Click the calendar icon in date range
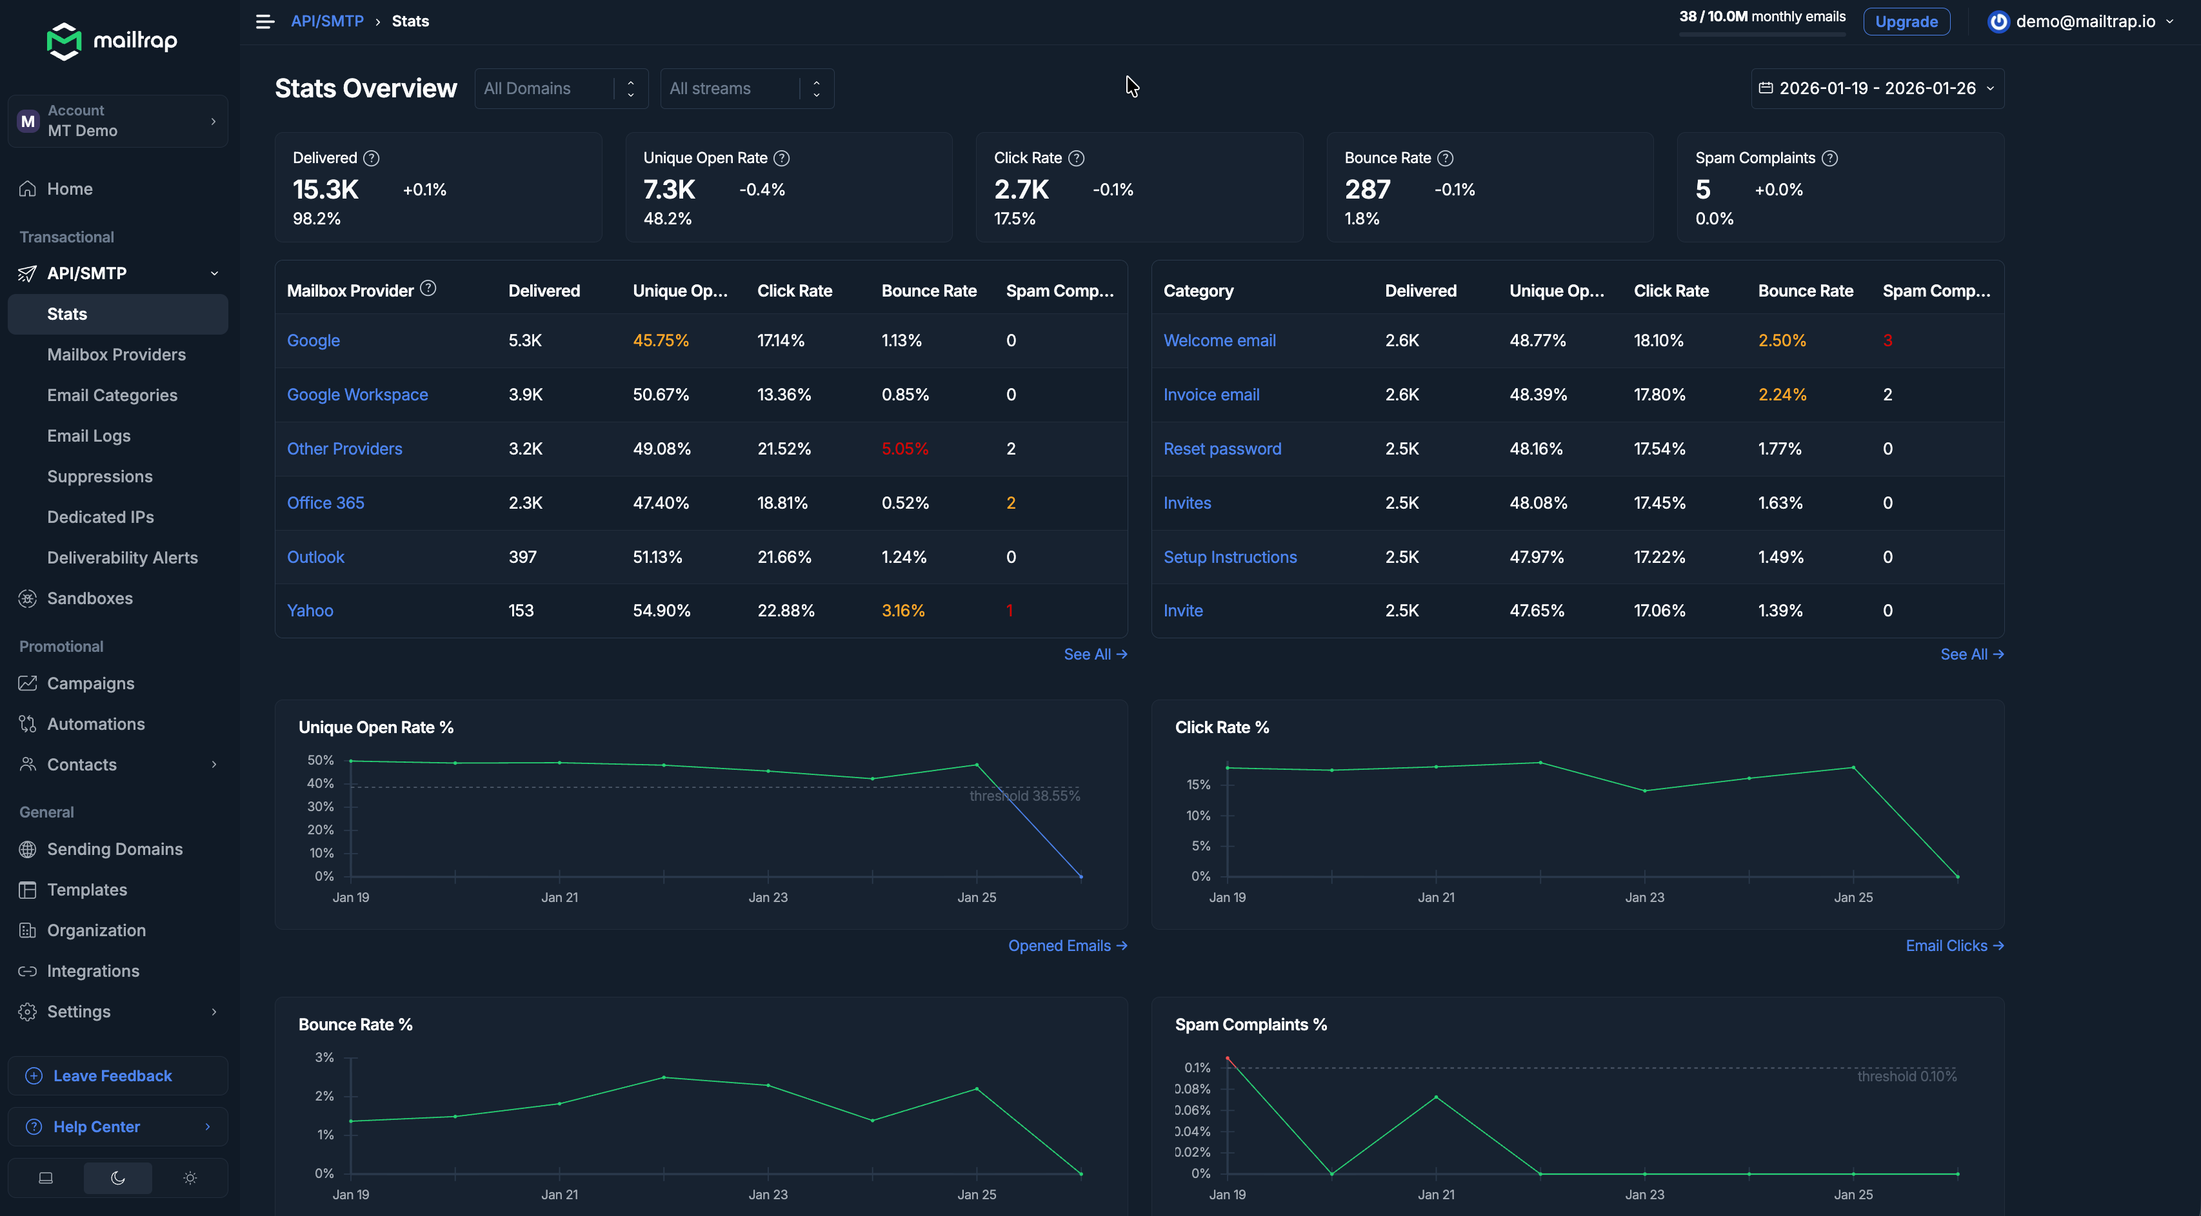The image size is (2201, 1216). 1765,88
